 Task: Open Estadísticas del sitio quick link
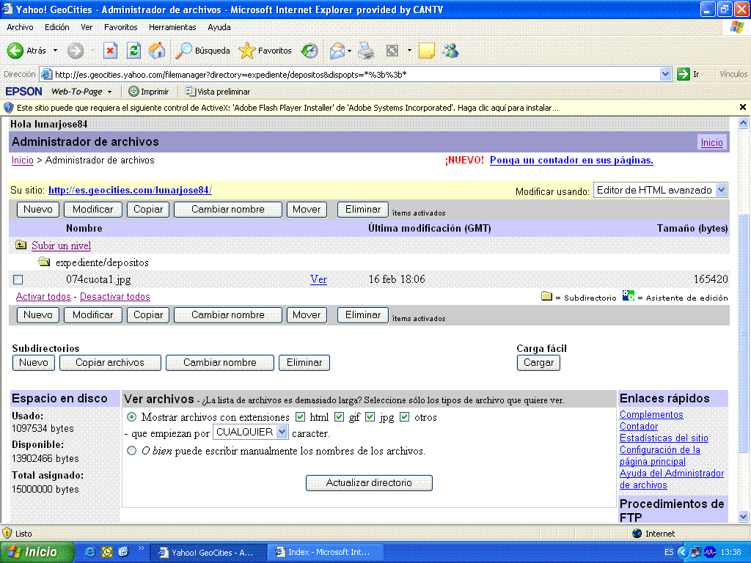click(x=664, y=438)
